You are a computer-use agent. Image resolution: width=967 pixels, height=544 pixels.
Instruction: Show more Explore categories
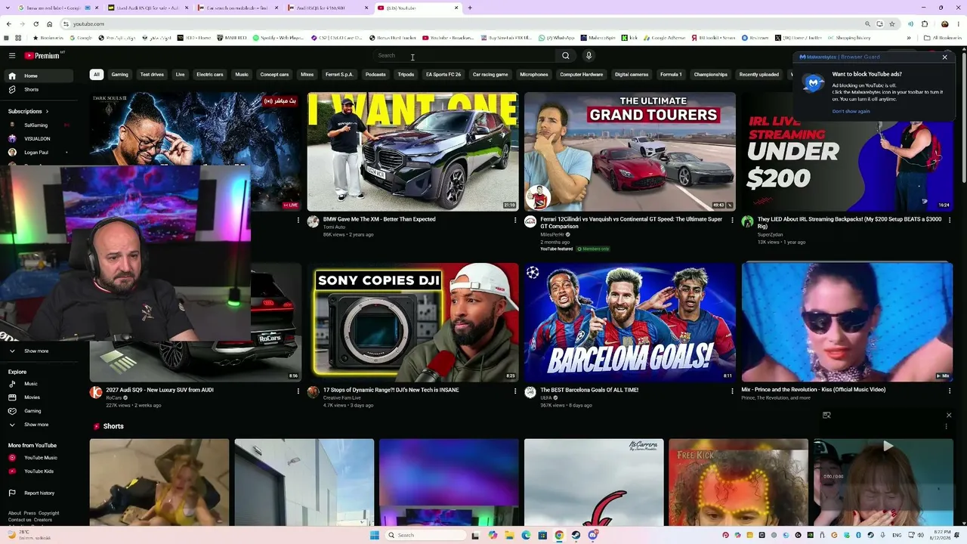point(40,425)
